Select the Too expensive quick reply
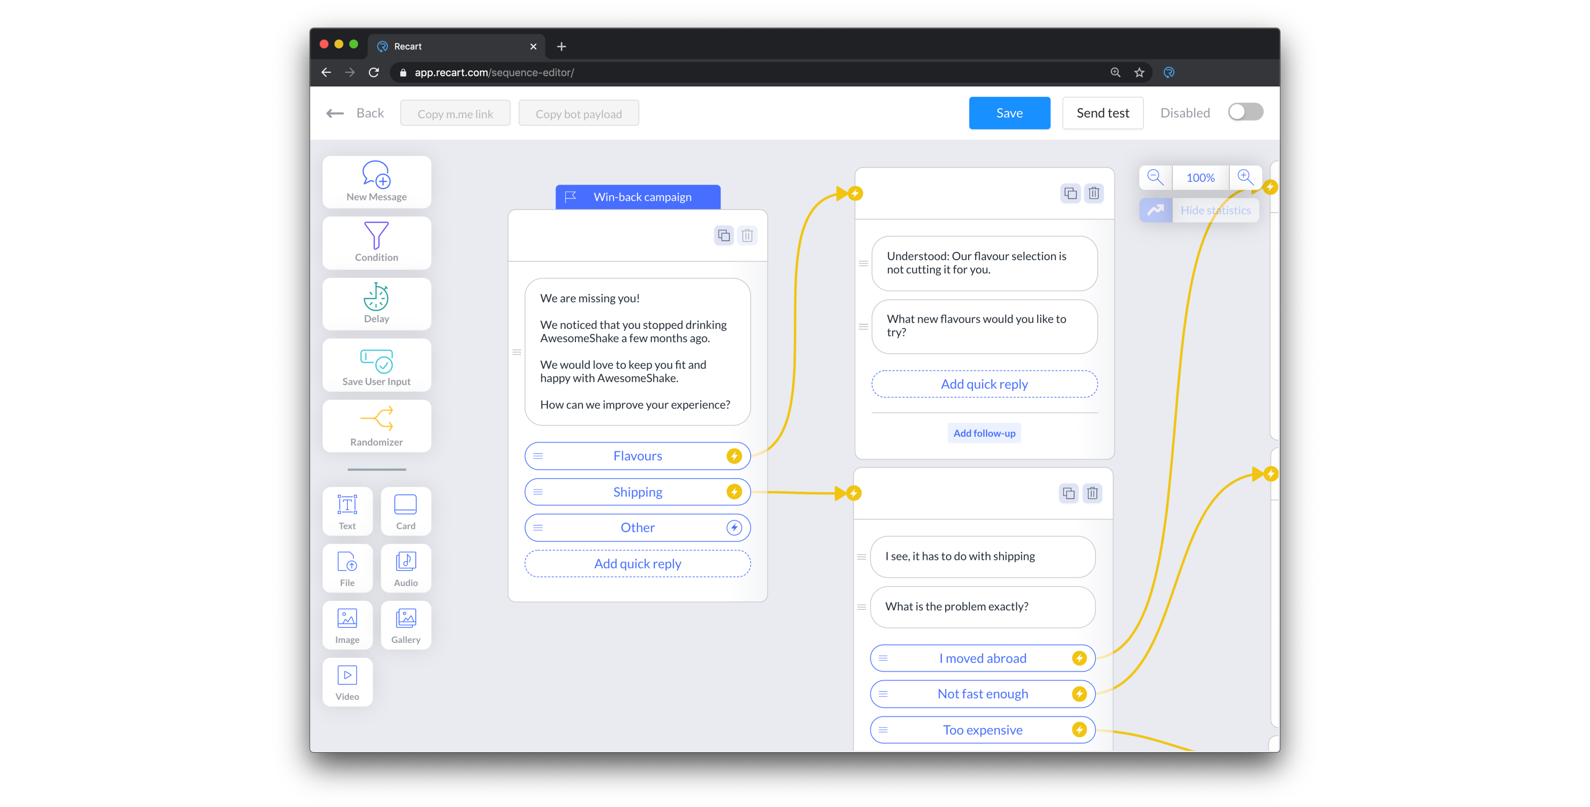Screen dimensions: 1590x807 (x=982, y=730)
